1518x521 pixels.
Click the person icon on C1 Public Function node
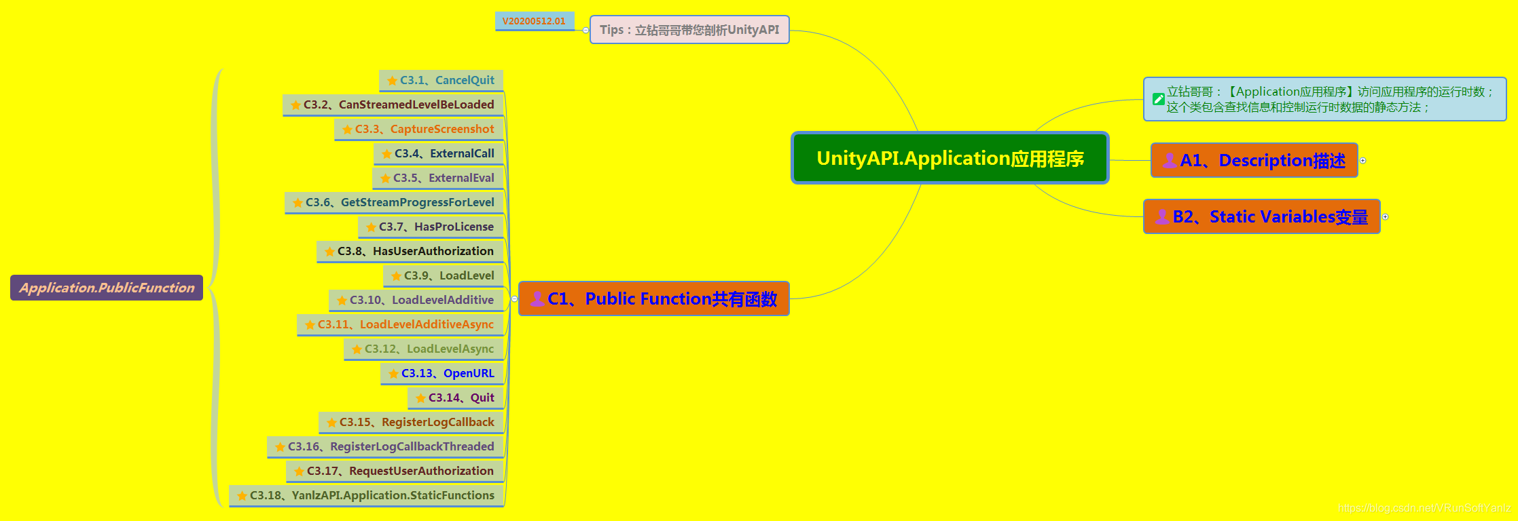click(x=537, y=298)
